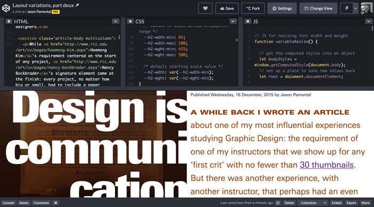This screenshot has width=374, height=207.
Task: Click the PRO badge
Action: click(x=56, y=12)
